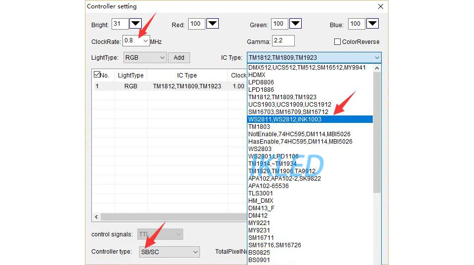
Task: Choose DM413_F option
Action: (x=310, y=208)
